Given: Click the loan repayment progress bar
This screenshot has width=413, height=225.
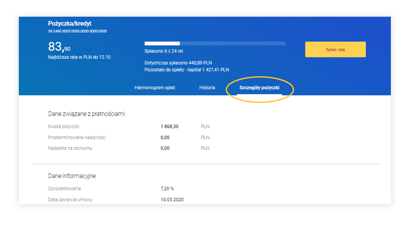Looking at the screenshot, I should click(x=214, y=43).
